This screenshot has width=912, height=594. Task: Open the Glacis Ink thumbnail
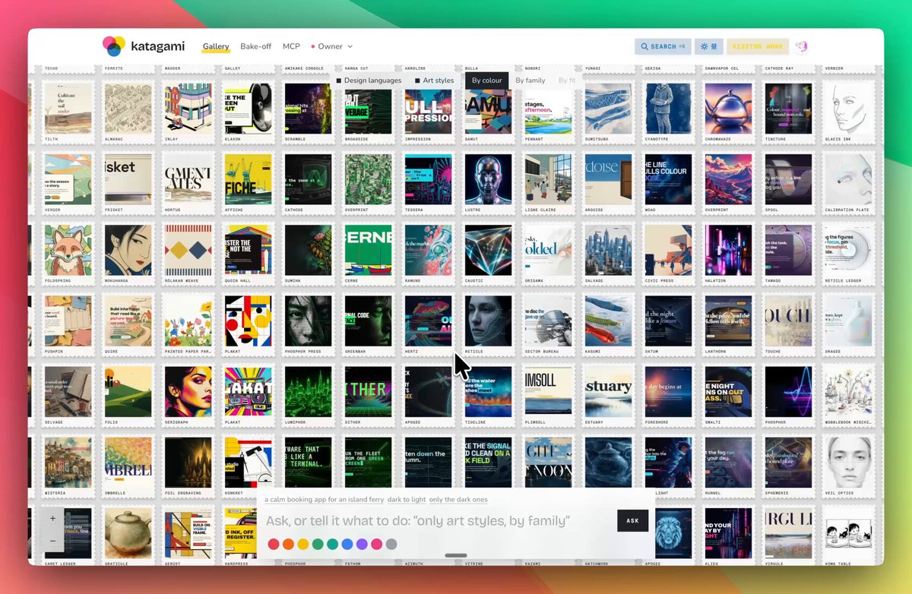(x=849, y=109)
